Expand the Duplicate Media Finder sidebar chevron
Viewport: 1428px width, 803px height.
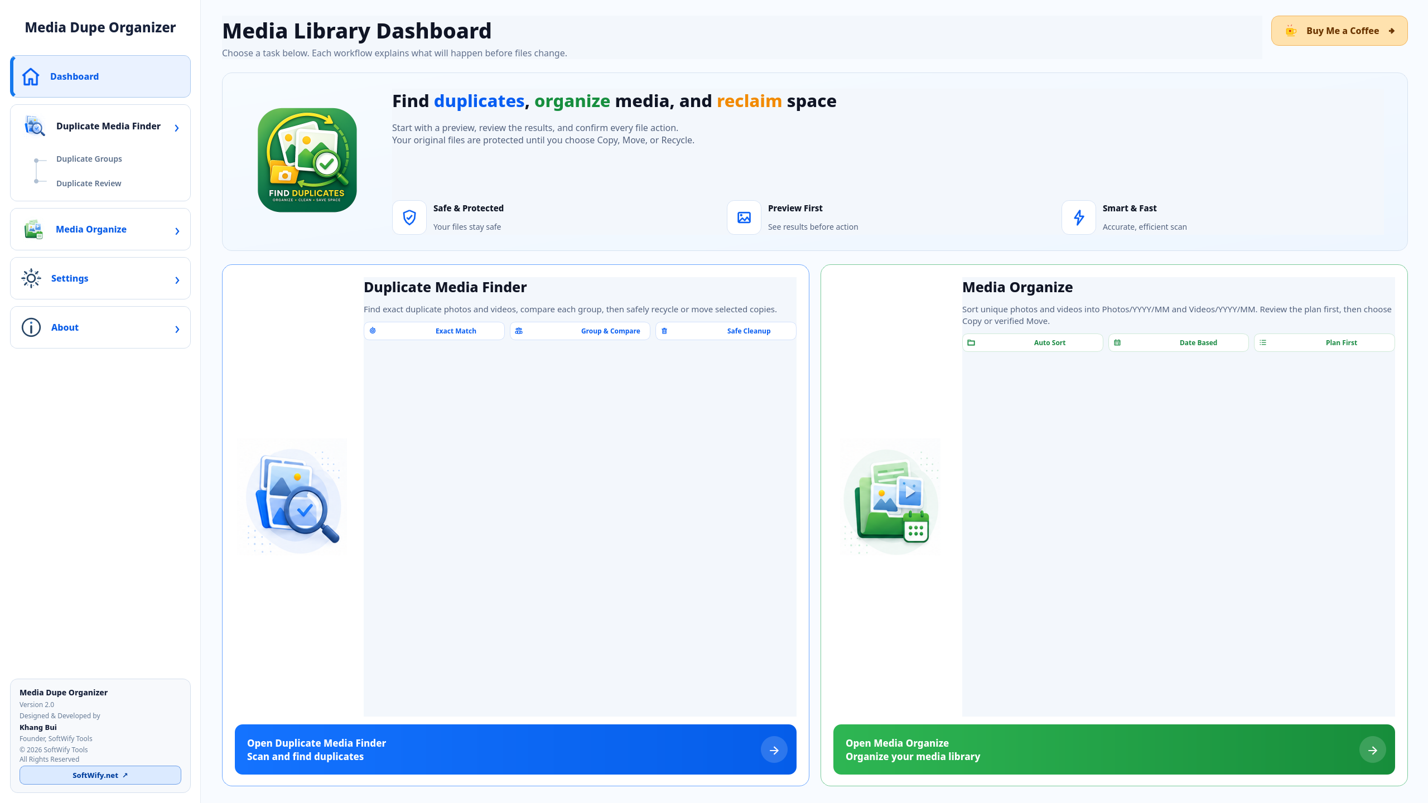177,128
